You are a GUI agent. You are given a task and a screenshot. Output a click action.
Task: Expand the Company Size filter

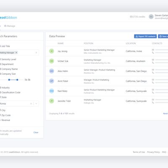coord(8,74)
